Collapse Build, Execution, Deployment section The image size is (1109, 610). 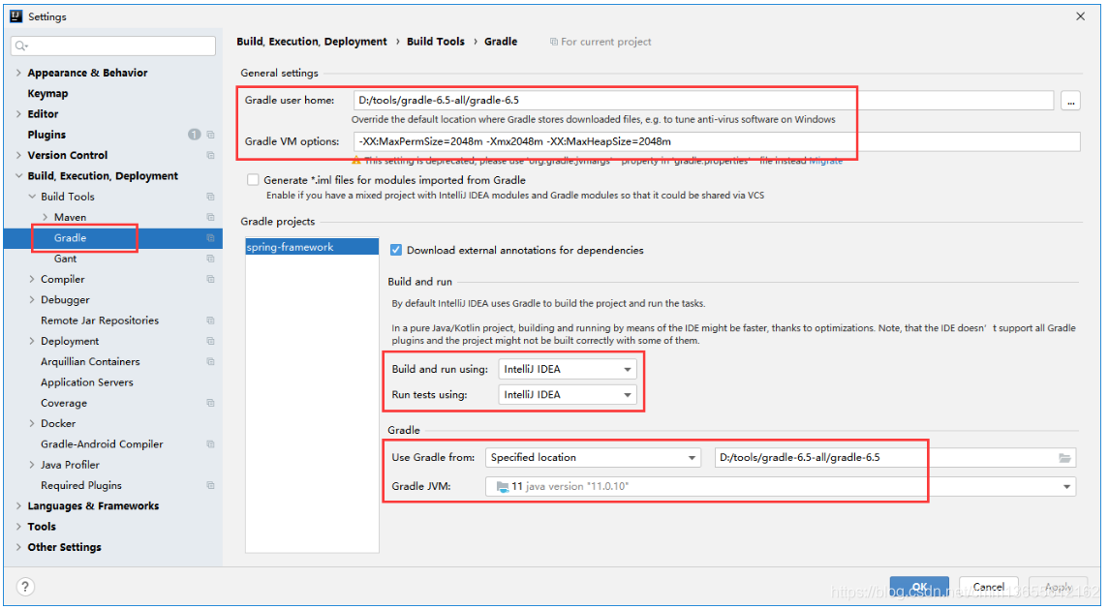18,176
